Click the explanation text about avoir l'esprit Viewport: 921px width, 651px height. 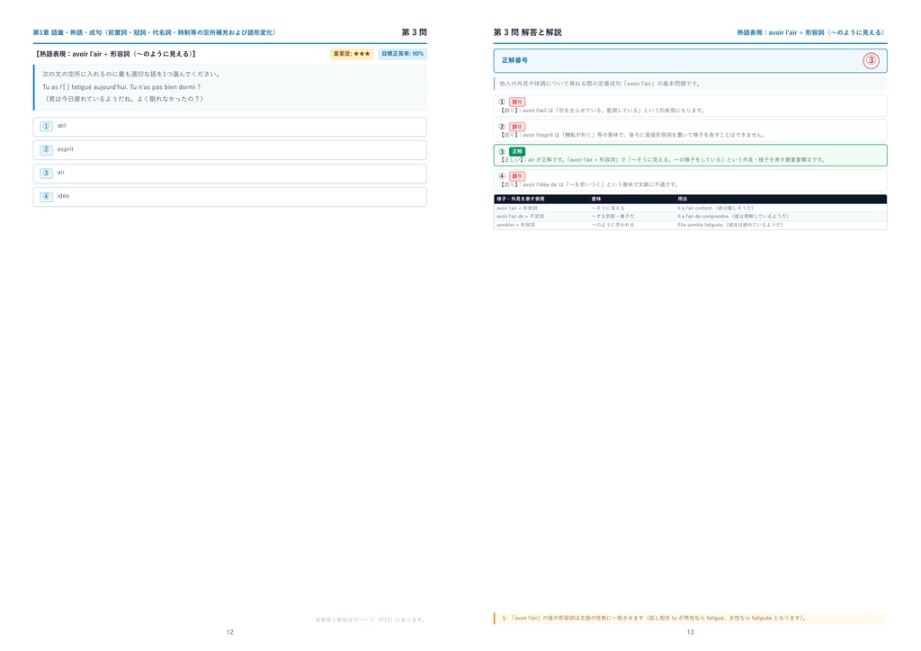pos(632,135)
